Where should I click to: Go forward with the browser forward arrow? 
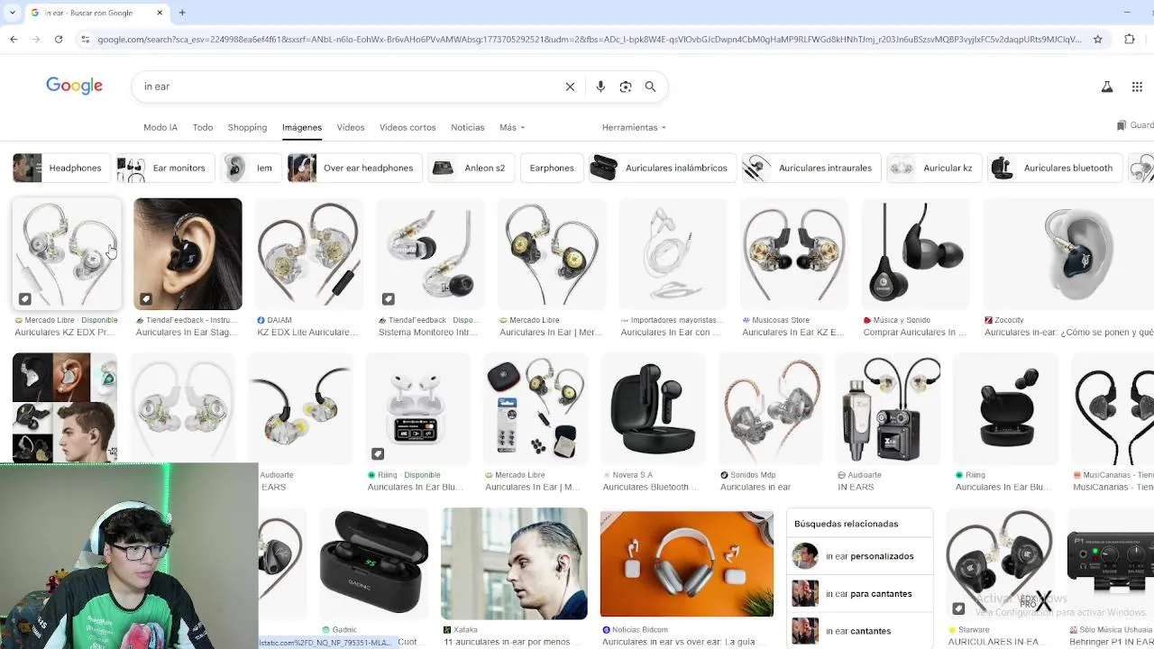[x=36, y=39]
